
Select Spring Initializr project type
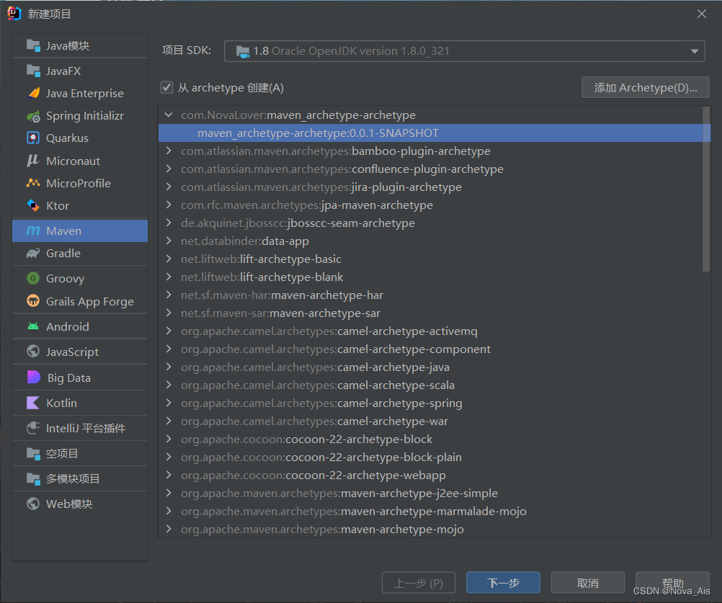[80, 115]
